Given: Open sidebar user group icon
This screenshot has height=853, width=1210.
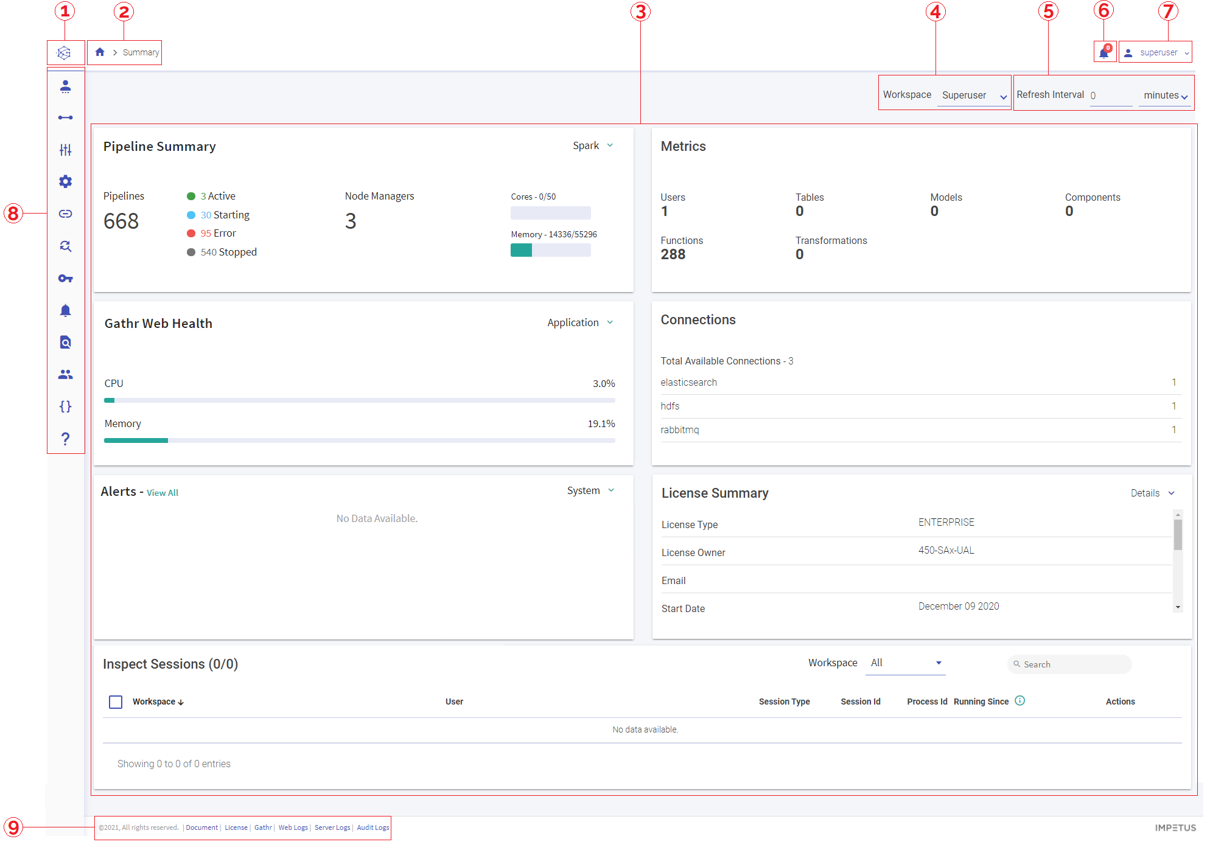Looking at the screenshot, I should click(x=66, y=374).
